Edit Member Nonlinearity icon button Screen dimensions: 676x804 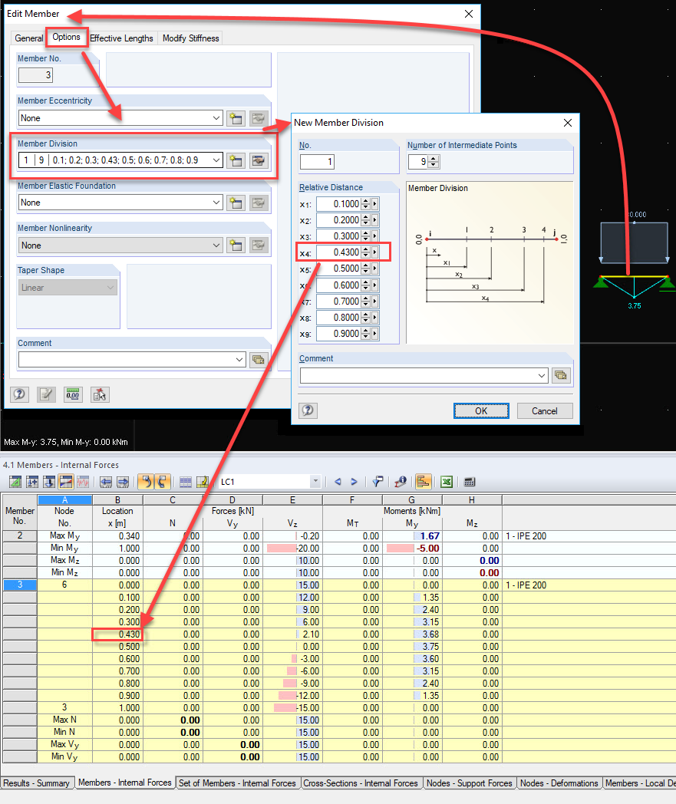tap(259, 245)
